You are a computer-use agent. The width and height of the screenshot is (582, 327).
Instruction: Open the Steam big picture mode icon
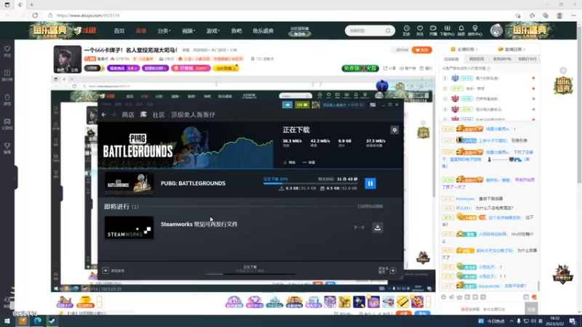pos(372,105)
